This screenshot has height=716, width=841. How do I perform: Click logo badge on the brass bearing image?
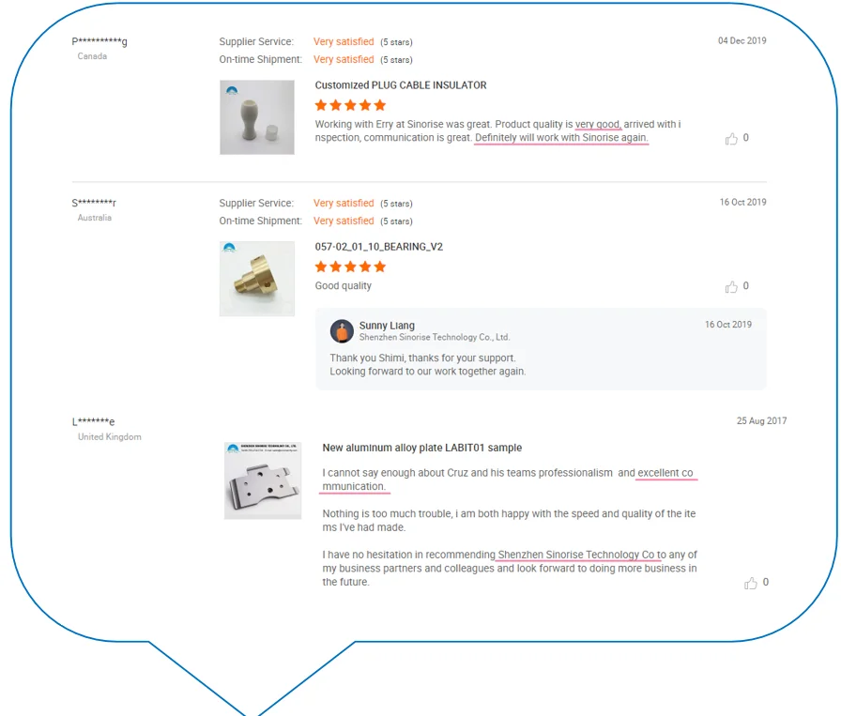229,247
